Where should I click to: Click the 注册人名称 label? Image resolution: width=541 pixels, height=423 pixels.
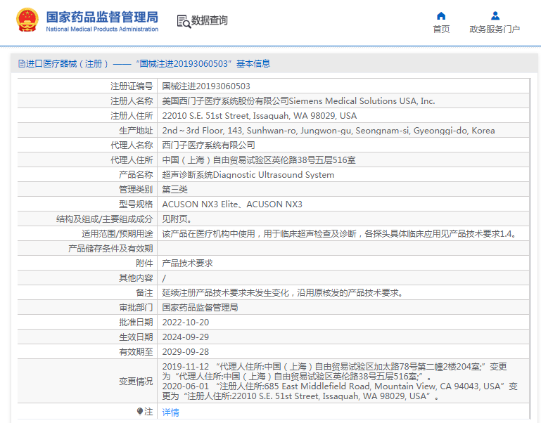[x=132, y=101]
